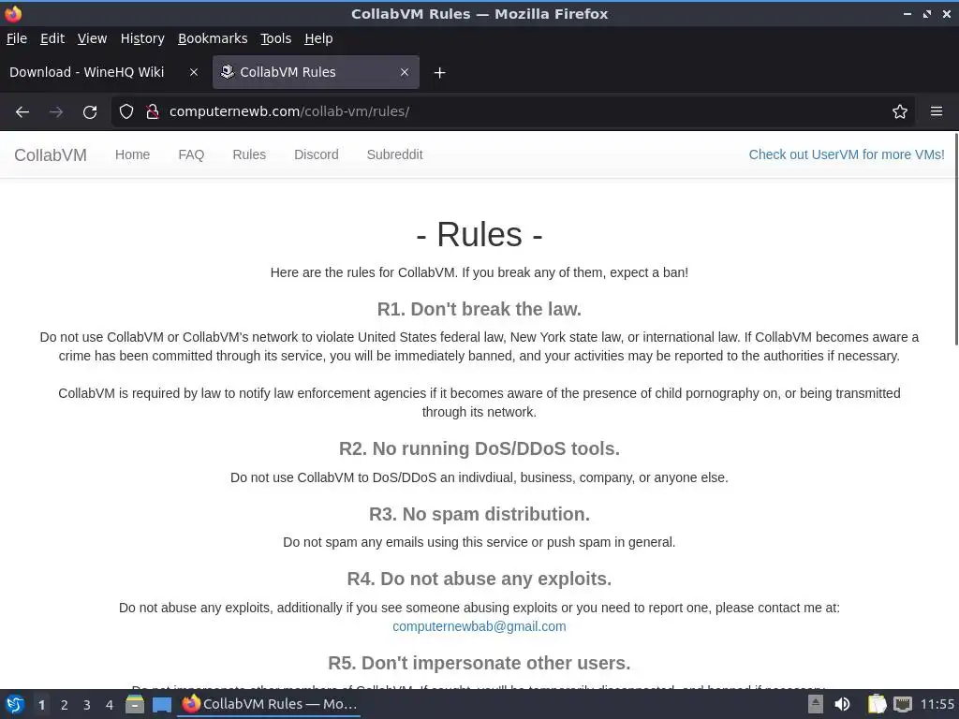
Task: Open the volume control tray icon
Action: (842, 704)
